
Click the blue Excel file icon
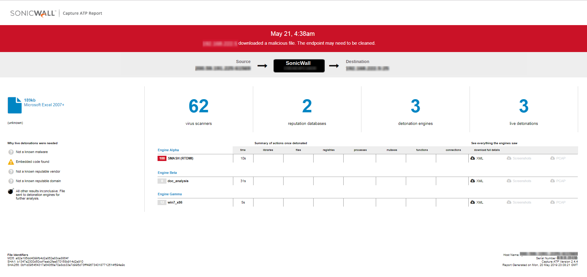pyautogui.click(x=14, y=105)
